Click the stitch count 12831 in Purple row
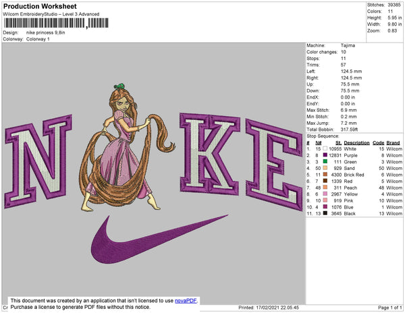The height and width of the screenshot is (313, 405). [x=335, y=155]
